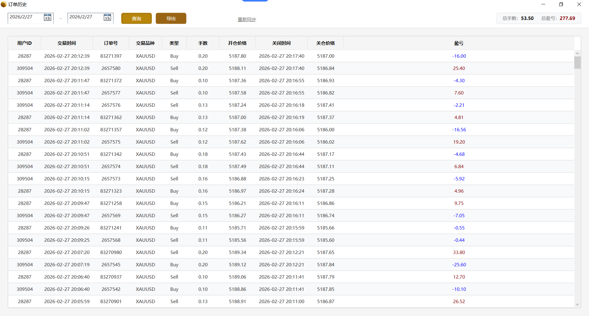Image resolution: width=589 pixels, height=316 pixels.
Task: Click the scrollbar down arrow
Action: (577, 304)
